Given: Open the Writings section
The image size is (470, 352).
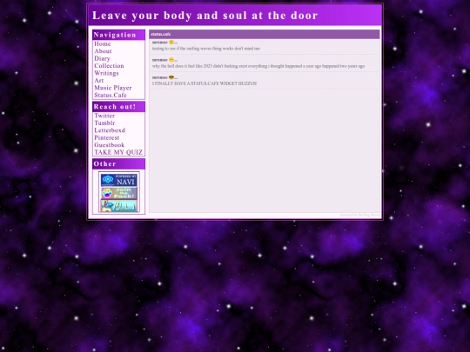Looking at the screenshot, I should coord(106,73).
